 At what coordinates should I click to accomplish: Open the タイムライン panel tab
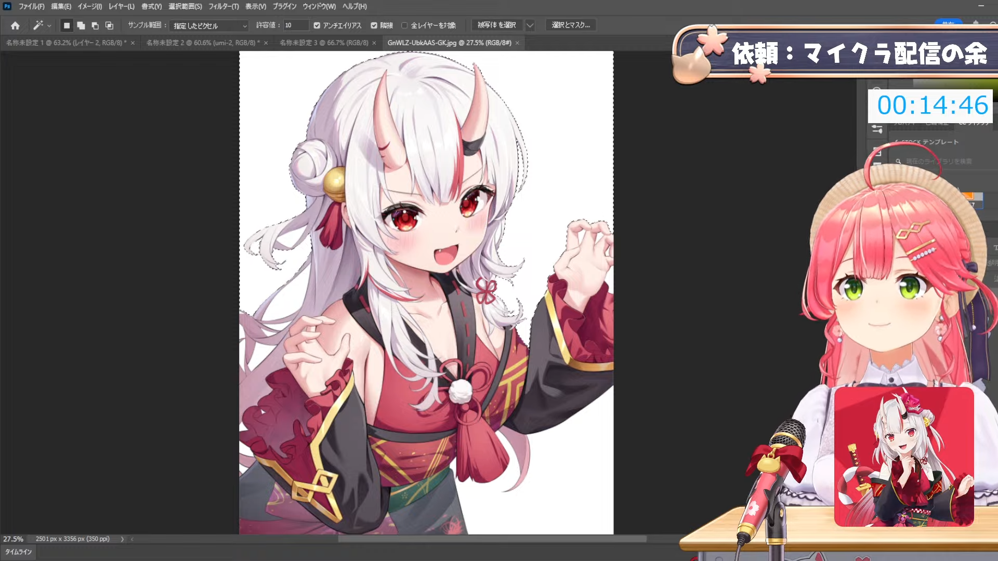(19, 552)
